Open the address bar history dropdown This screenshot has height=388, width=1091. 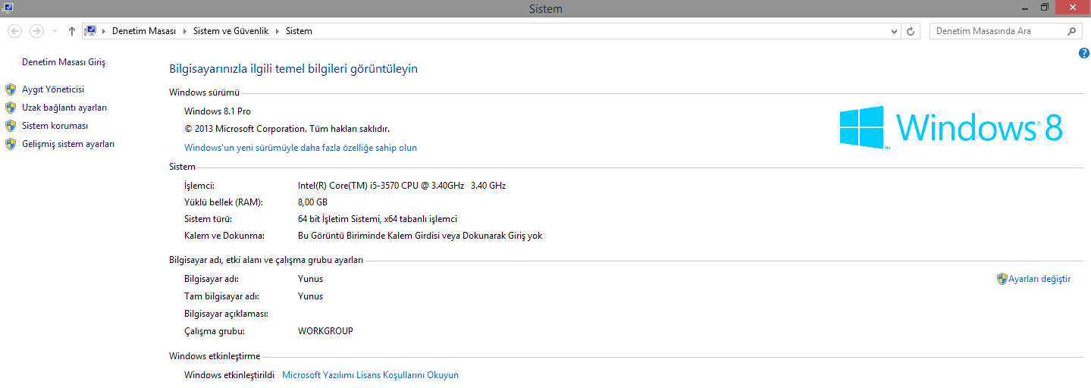pos(894,31)
